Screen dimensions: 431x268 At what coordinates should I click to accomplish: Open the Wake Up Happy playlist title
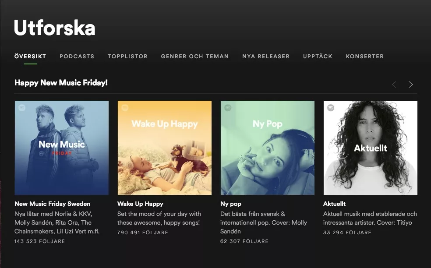(140, 204)
